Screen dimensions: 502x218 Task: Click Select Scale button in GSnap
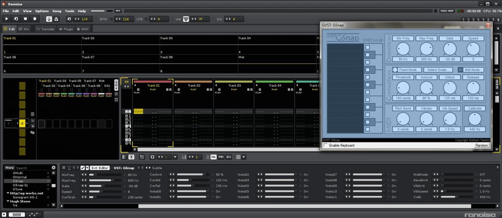[x=437, y=70]
